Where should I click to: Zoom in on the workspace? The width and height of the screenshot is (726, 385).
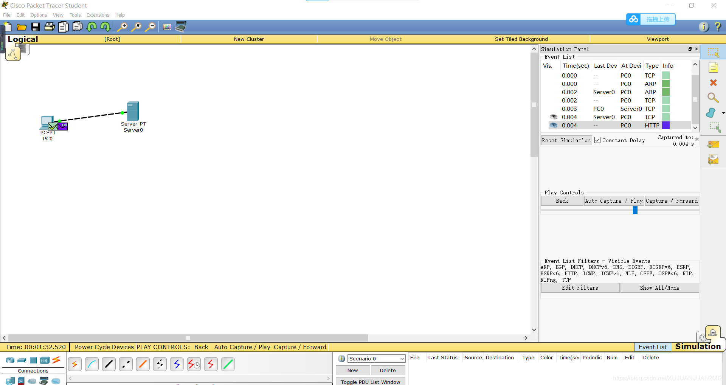(x=122, y=27)
